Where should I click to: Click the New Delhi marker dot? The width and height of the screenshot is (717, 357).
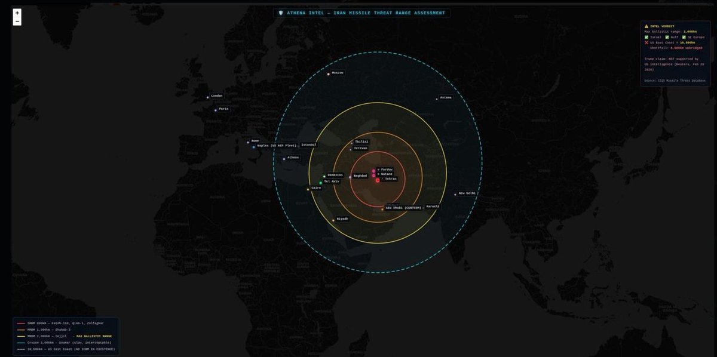click(455, 194)
